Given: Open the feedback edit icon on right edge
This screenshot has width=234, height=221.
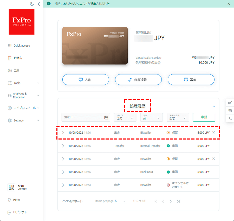Looking at the screenshot, I should tap(230, 103).
